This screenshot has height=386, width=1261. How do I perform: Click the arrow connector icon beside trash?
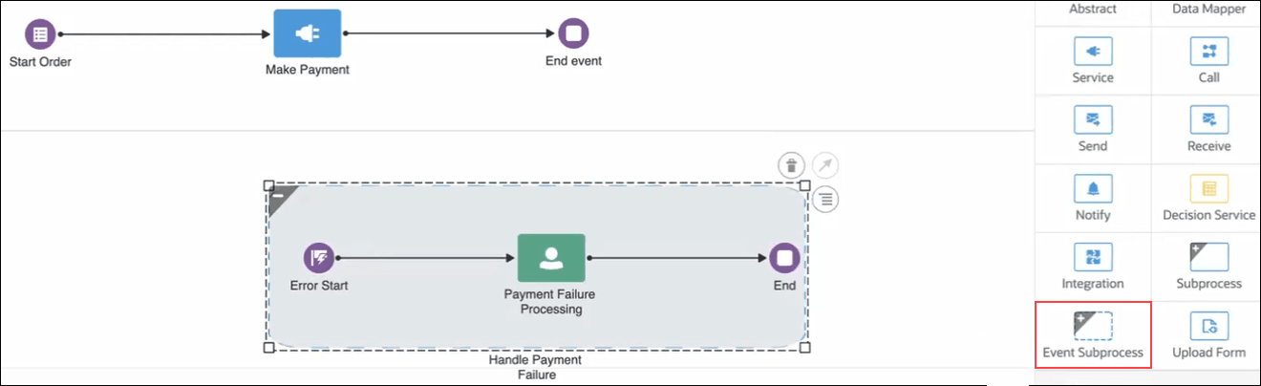click(x=825, y=165)
